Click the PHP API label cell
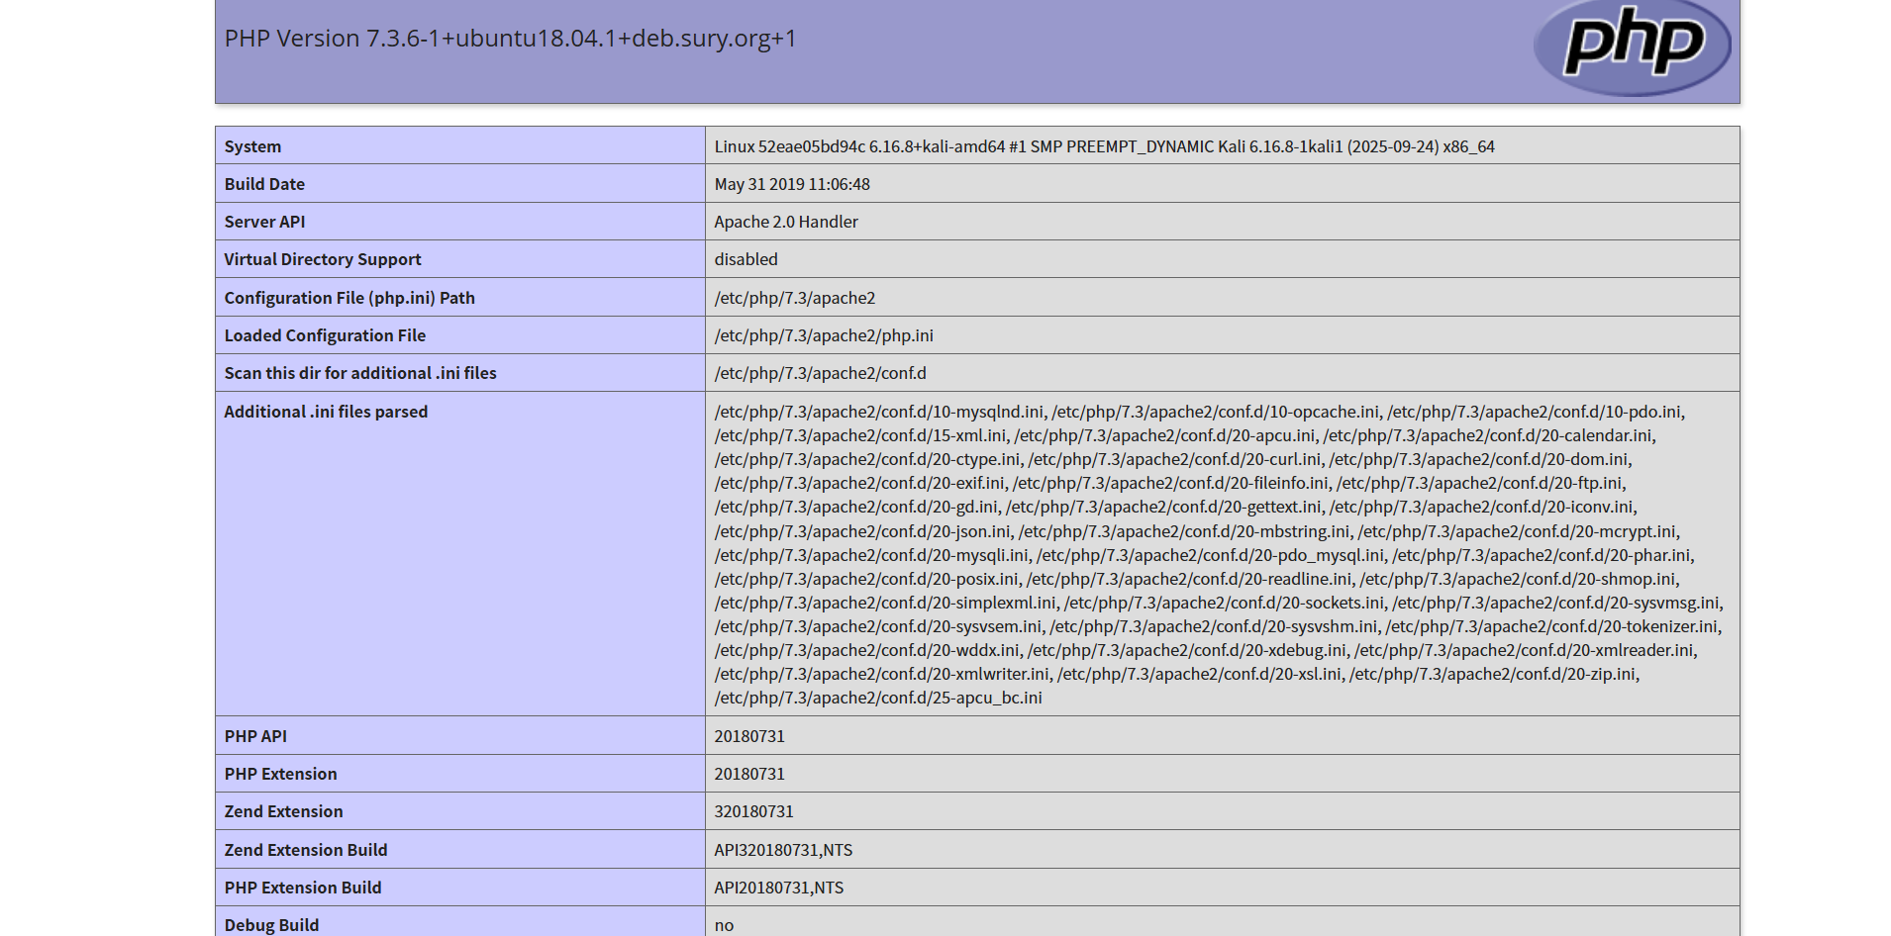 [x=255, y=736]
